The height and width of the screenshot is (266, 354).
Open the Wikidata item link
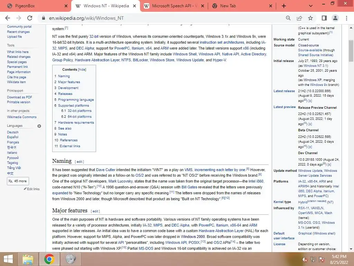point(16,82)
